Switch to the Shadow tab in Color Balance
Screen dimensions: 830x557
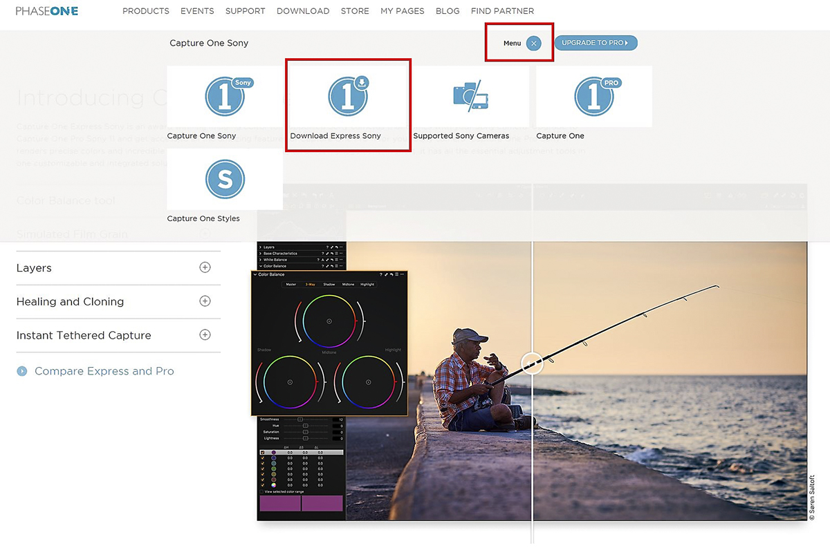point(329,284)
